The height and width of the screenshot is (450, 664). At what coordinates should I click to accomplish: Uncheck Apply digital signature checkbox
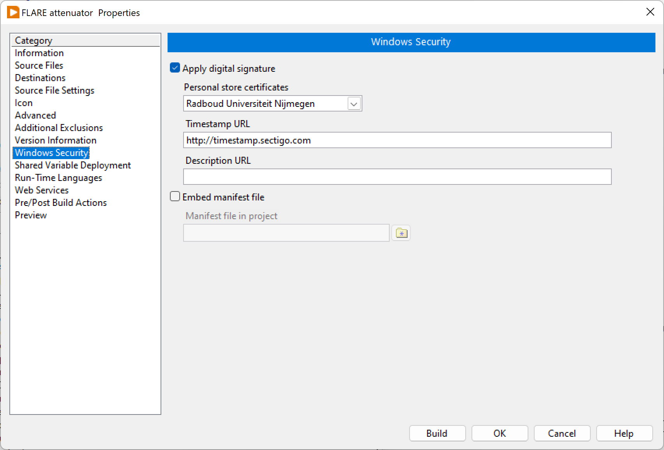coord(175,68)
